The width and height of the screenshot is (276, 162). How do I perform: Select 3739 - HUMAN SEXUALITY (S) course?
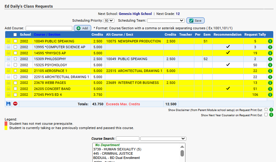coord(117,149)
